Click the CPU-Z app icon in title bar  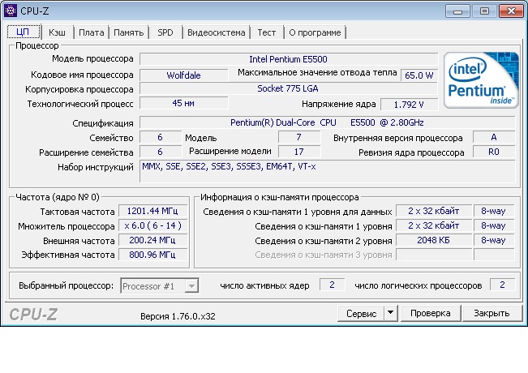[x=10, y=11]
